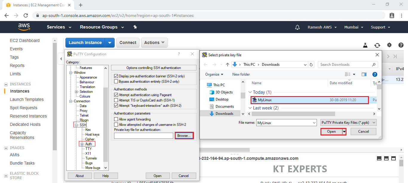
Task: Collapse the SSH tree node
Action: pyautogui.click(x=76, y=125)
